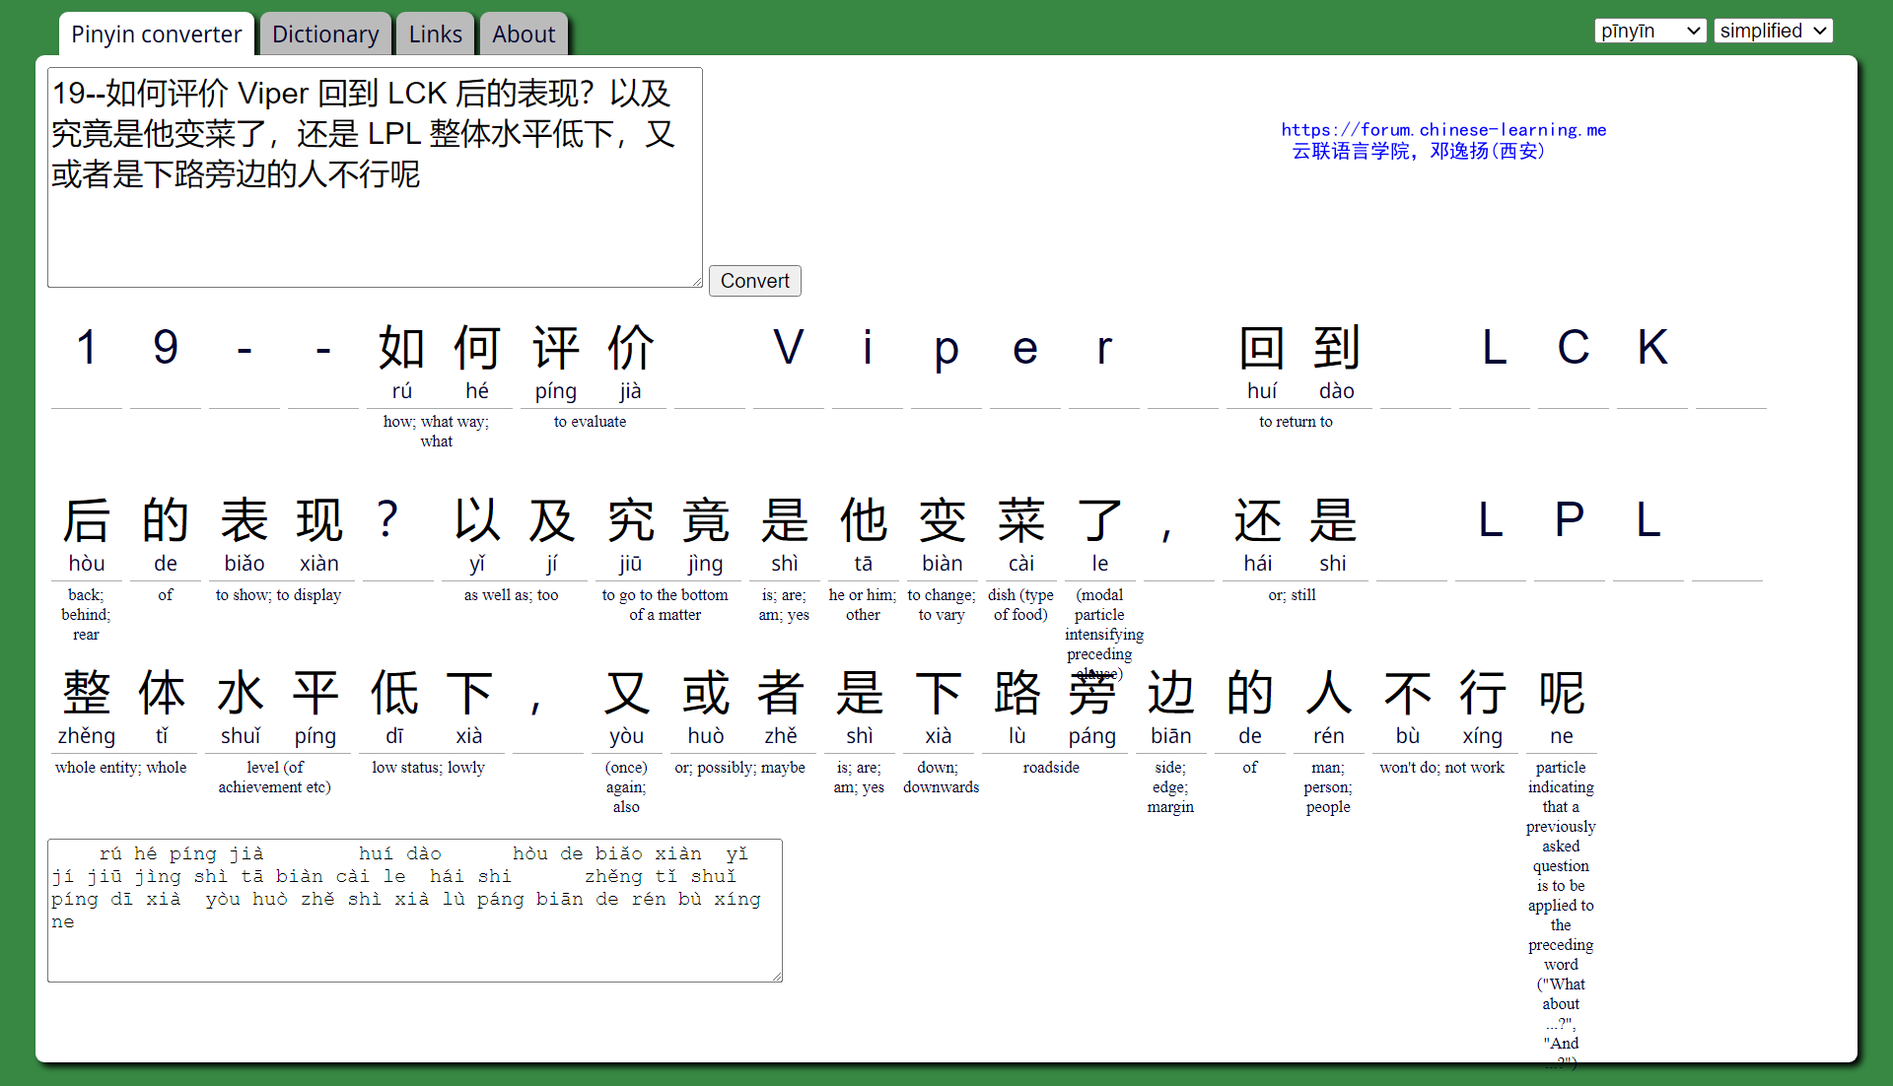Click the character 低 with pinyin dī
The height and width of the screenshot is (1086, 1893).
pyautogui.click(x=394, y=693)
